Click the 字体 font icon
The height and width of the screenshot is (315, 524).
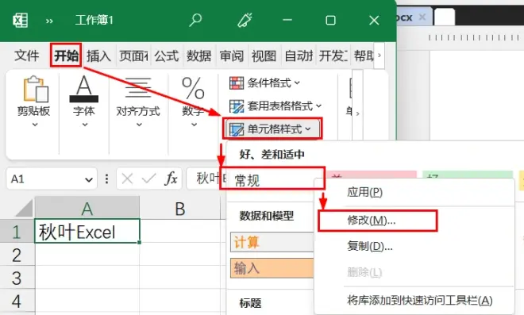pyautogui.click(x=84, y=89)
